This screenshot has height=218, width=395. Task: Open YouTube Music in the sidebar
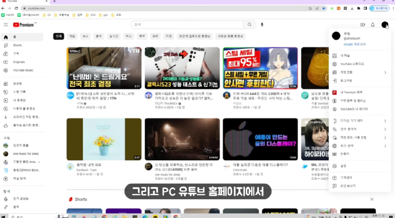(23, 70)
